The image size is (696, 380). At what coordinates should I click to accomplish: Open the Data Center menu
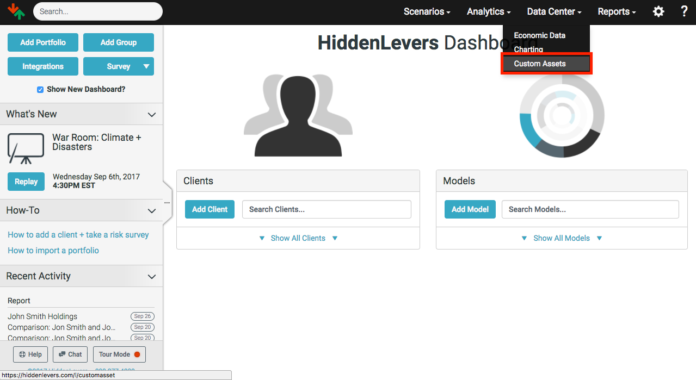[554, 11]
